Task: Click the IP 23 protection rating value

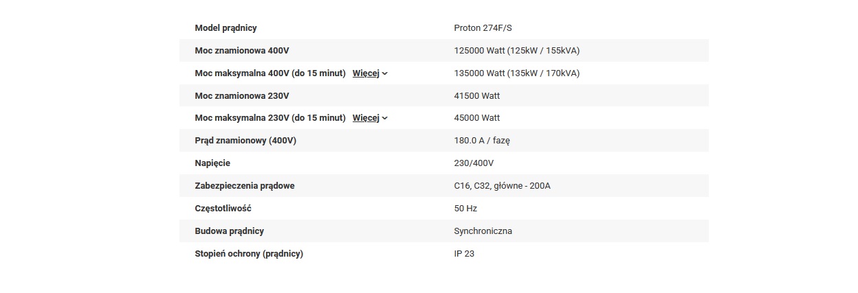Action: pyautogui.click(x=464, y=254)
